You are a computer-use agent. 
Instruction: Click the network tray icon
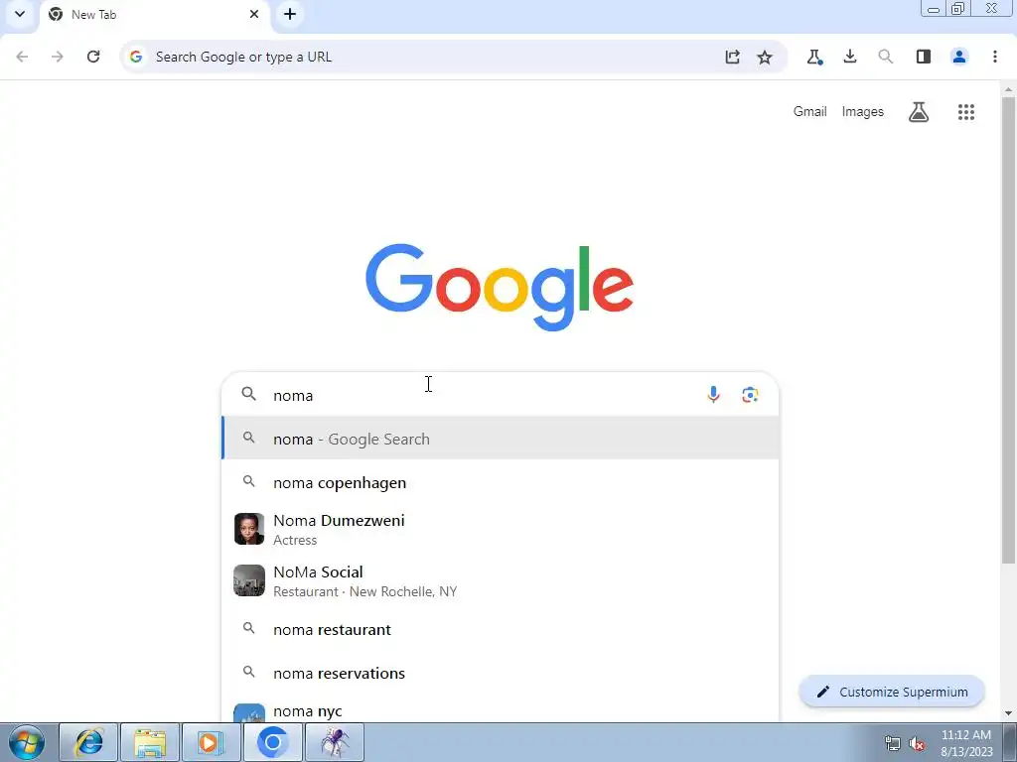click(893, 744)
